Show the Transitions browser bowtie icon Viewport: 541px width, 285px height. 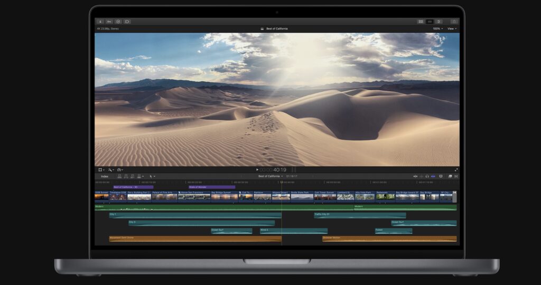456,176
